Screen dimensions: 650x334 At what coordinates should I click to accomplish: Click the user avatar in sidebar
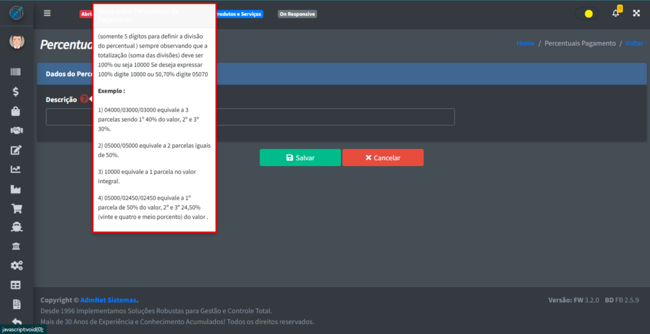[x=16, y=42]
